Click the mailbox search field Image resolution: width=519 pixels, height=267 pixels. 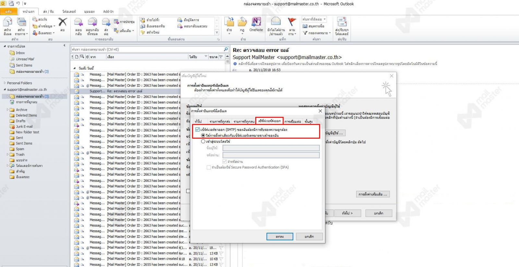(147, 50)
